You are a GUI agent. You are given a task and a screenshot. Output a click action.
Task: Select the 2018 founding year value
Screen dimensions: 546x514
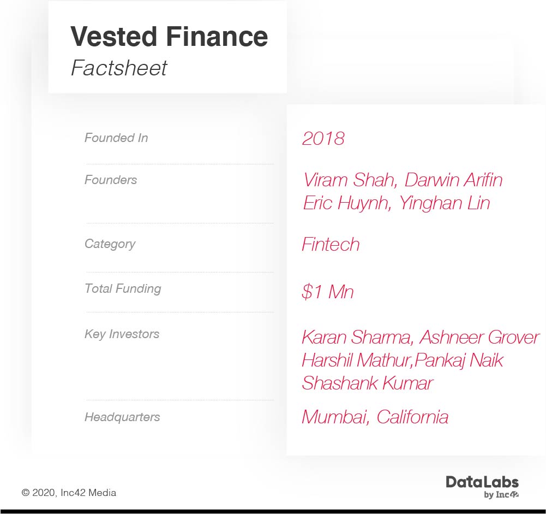pyautogui.click(x=323, y=138)
